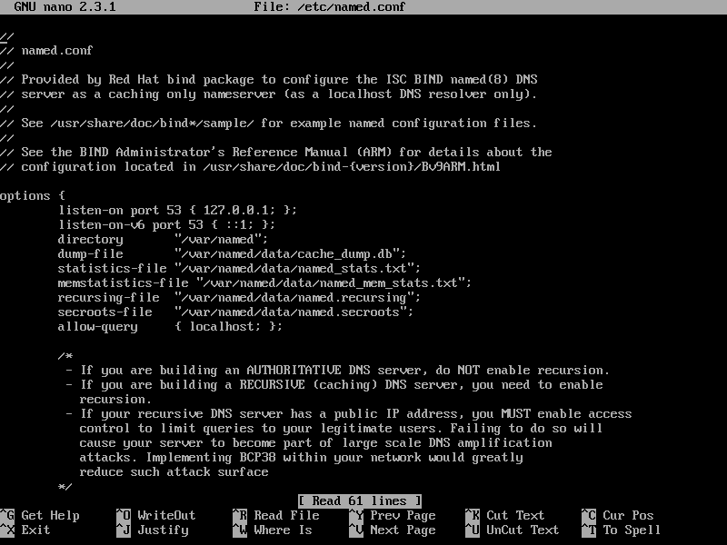Click the 'See /usr/share/doc/bind*/sample/' comment line
The width and height of the screenshot is (727, 545).
click(x=269, y=124)
